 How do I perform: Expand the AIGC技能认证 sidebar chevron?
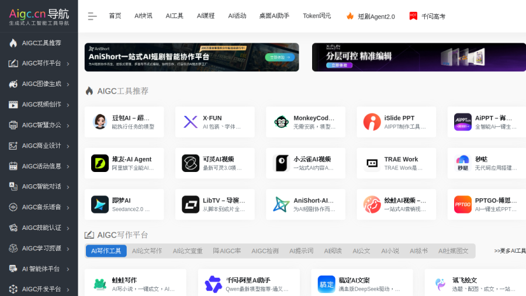(x=68, y=228)
